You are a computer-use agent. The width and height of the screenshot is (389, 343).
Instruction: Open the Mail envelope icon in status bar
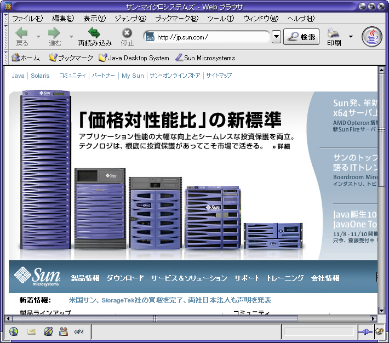31,331
